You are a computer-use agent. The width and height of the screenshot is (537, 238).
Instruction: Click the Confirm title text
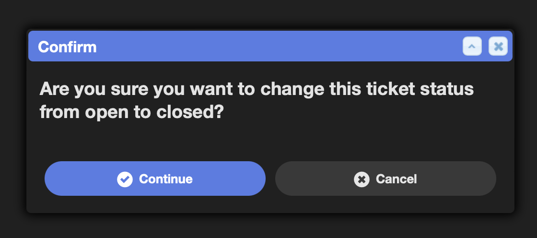point(67,47)
